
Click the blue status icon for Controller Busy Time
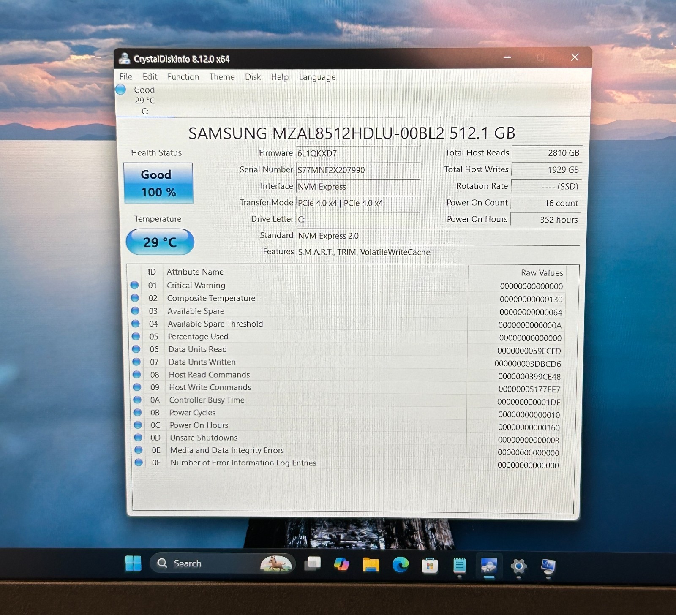tap(137, 400)
